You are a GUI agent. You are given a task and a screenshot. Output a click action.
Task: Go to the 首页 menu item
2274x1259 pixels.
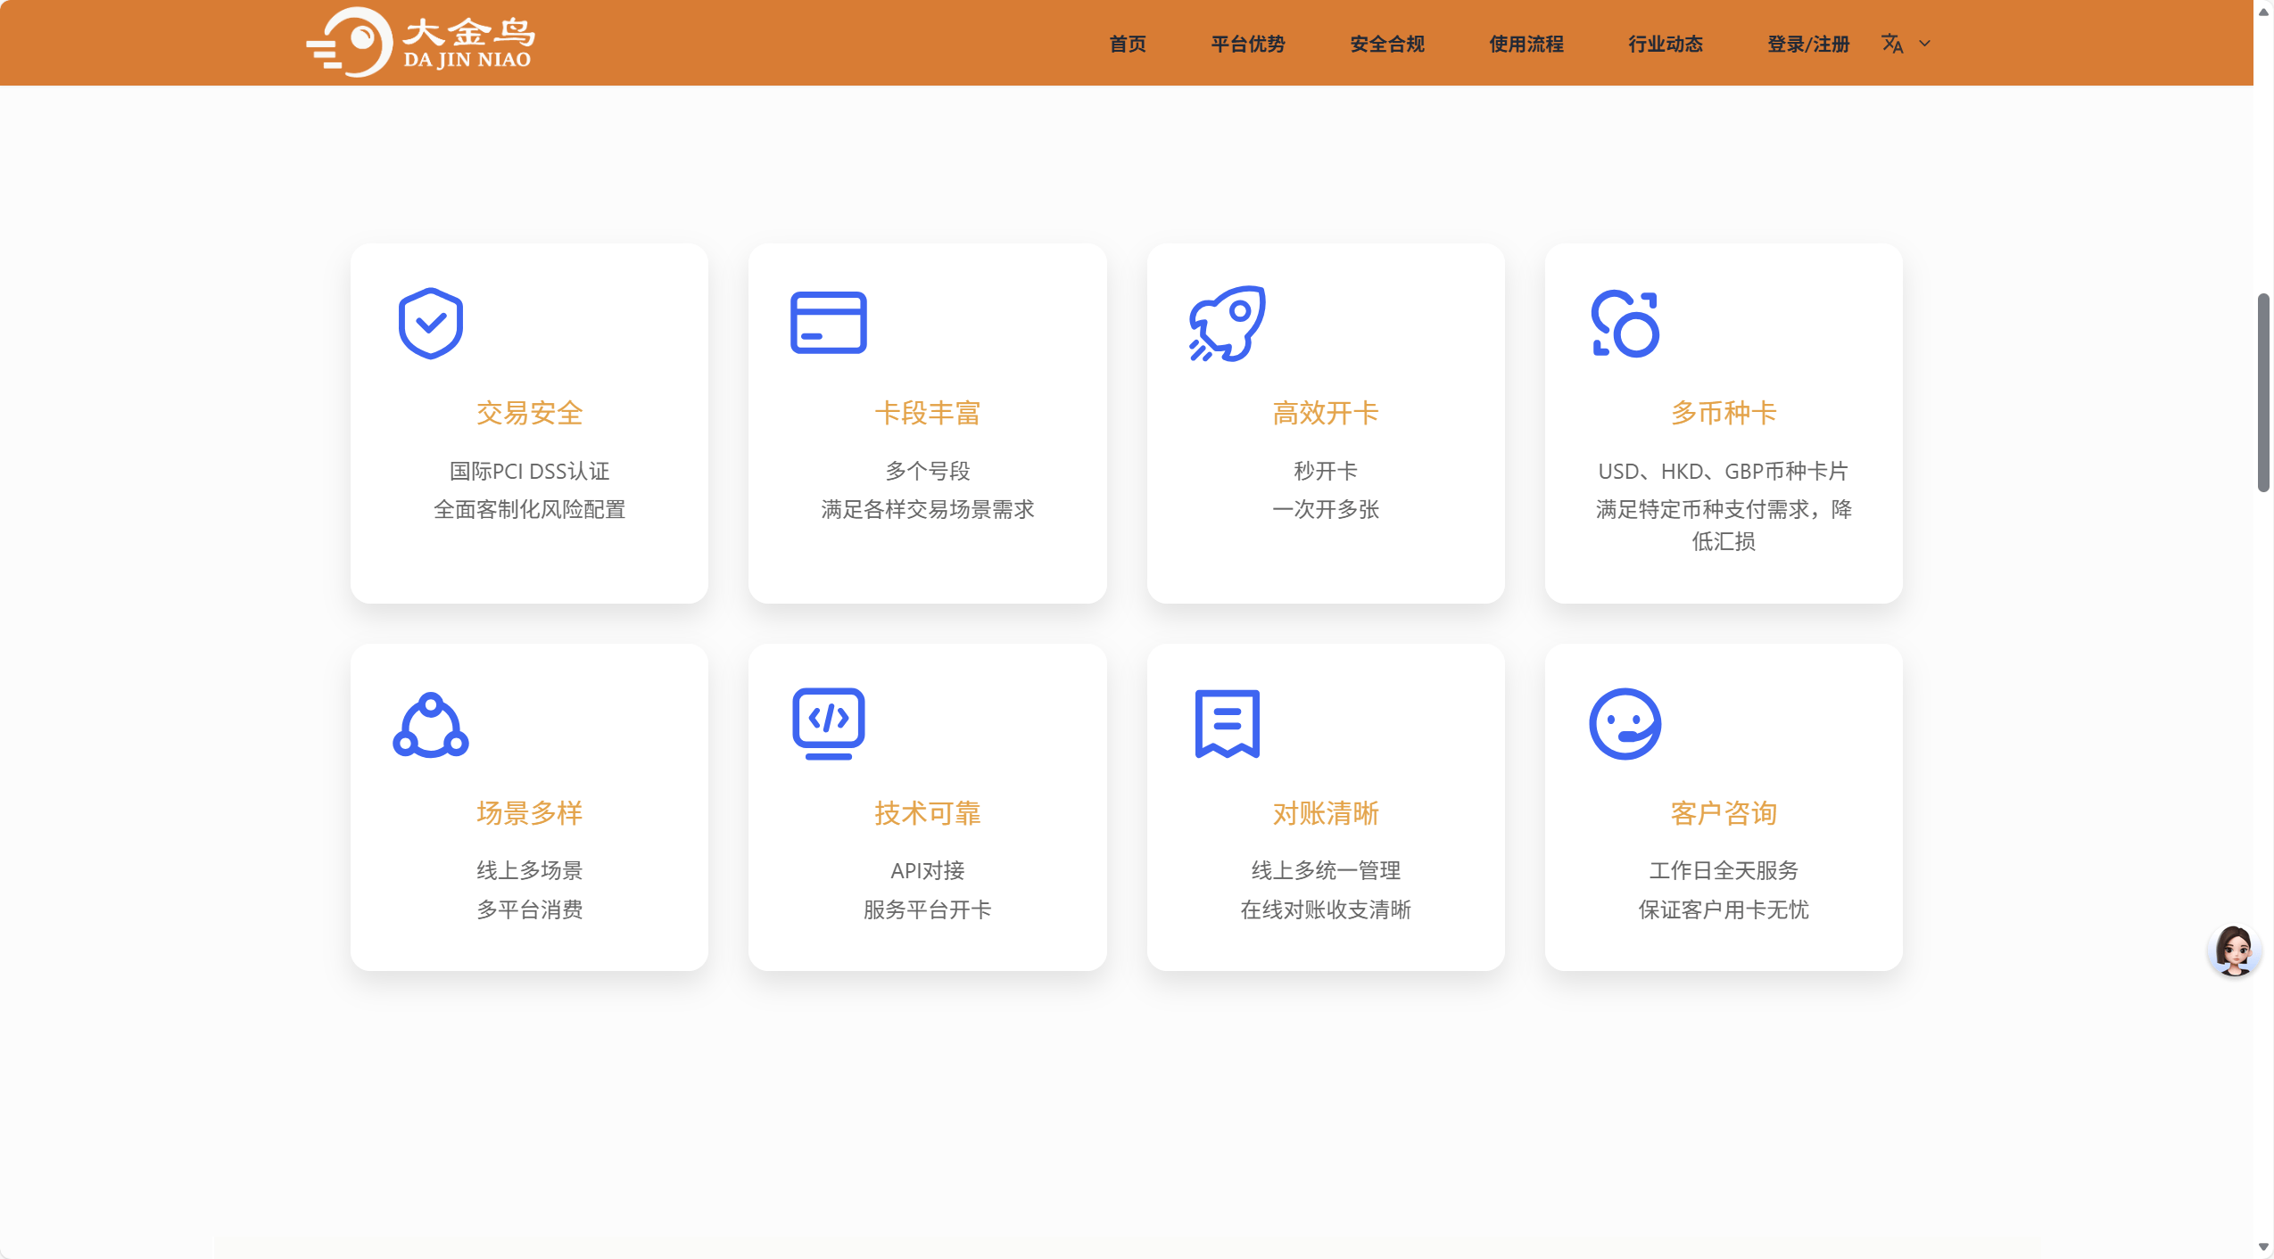pyautogui.click(x=1127, y=44)
